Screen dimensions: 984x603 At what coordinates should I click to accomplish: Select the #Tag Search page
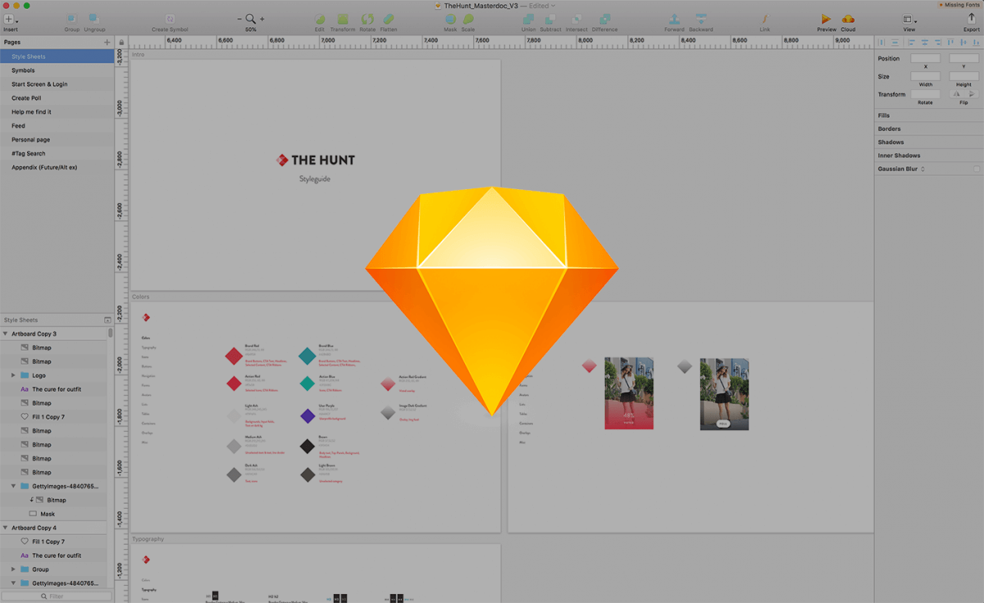57,154
